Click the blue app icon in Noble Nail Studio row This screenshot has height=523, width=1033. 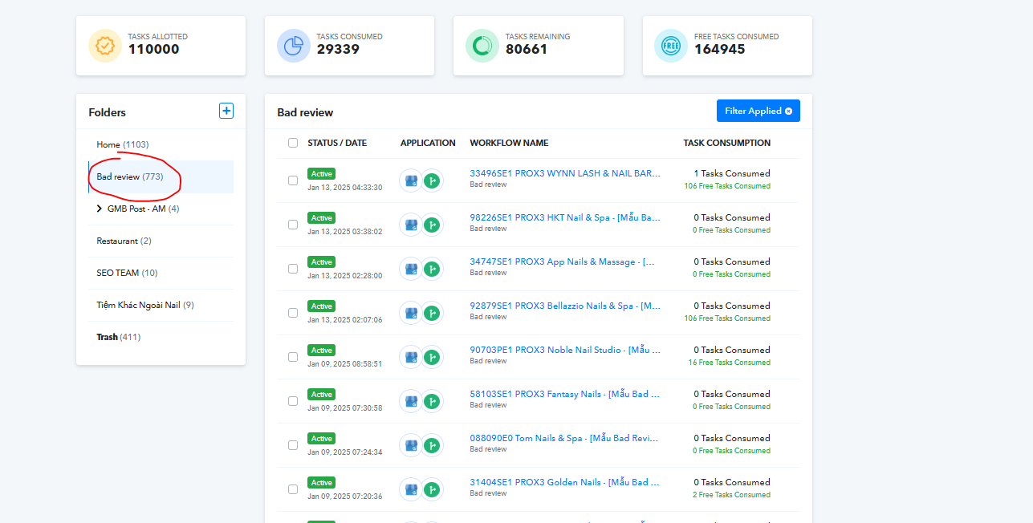411,357
